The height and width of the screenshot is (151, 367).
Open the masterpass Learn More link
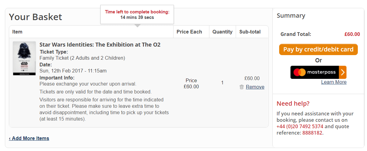click(x=334, y=82)
